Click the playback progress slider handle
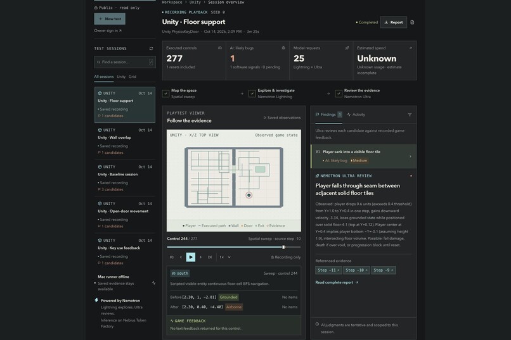The width and height of the screenshot is (511, 340). pyautogui.click(x=283, y=247)
